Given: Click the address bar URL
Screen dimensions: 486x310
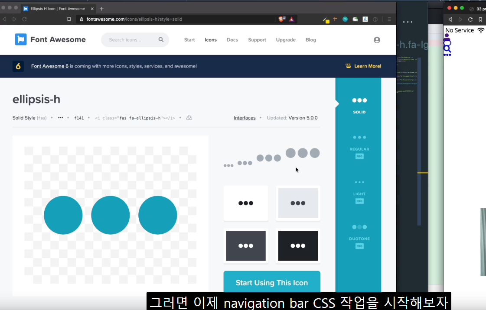Looking at the screenshot, I should pos(134,19).
